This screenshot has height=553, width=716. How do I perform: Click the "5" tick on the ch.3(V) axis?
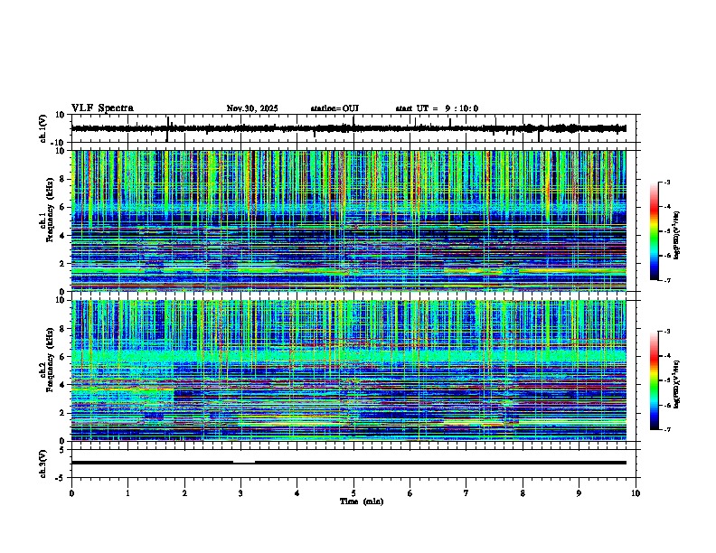pyautogui.click(x=62, y=450)
